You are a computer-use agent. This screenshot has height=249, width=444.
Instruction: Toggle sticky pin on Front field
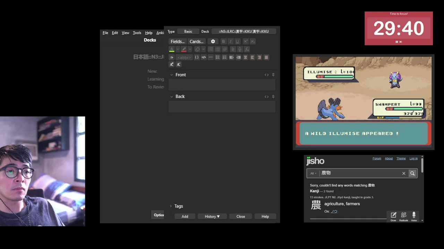click(x=273, y=75)
